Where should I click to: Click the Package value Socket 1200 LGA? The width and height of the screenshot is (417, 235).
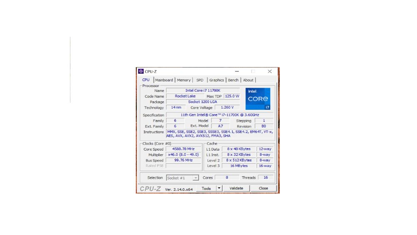(x=203, y=102)
